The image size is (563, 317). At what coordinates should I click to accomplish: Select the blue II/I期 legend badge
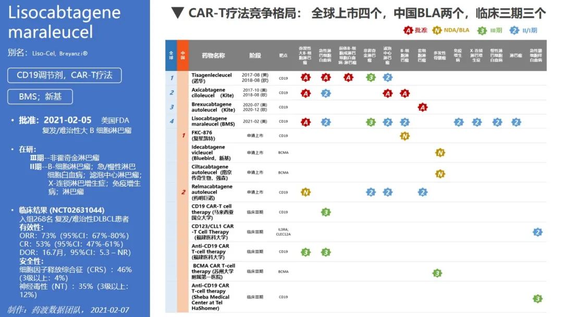tap(516, 30)
